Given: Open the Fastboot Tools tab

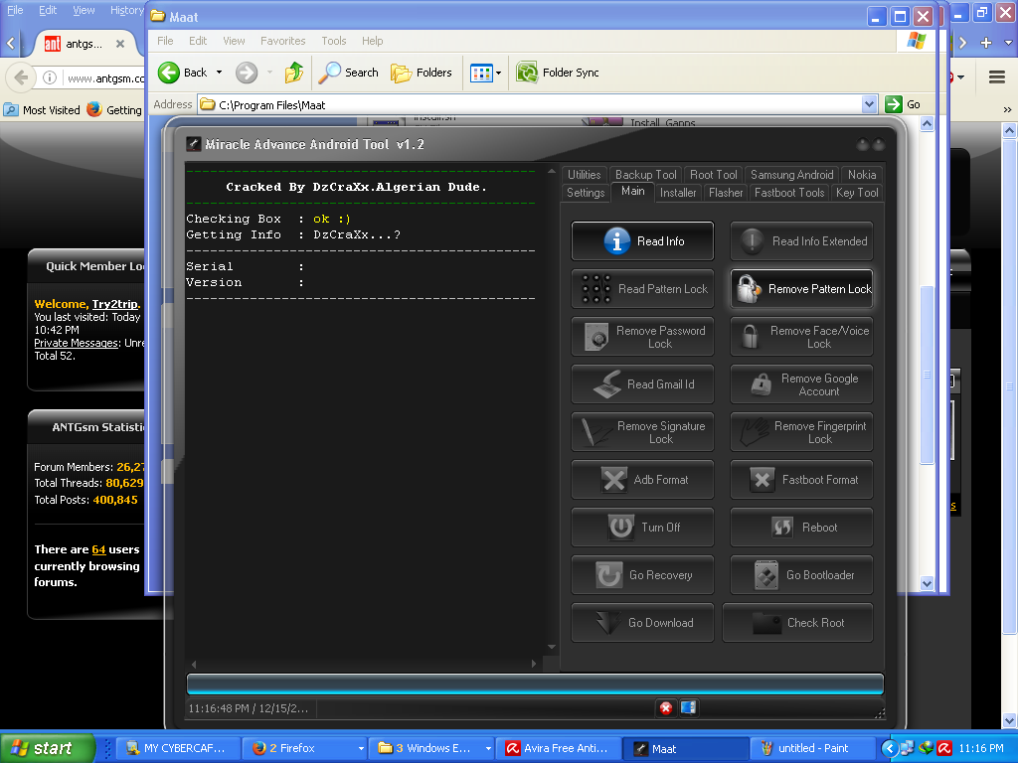Looking at the screenshot, I should click(789, 193).
